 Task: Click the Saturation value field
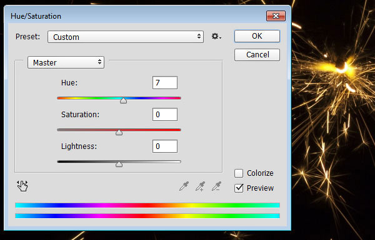click(x=165, y=115)
